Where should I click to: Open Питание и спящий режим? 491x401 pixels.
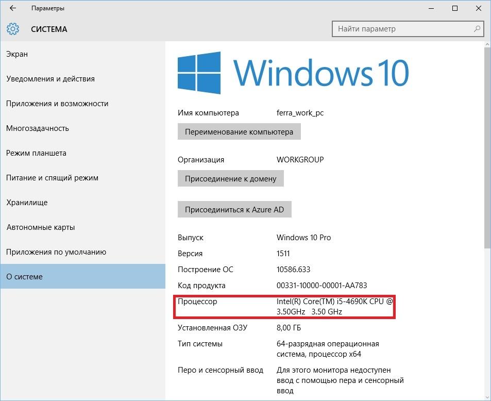(x=52, y=178)
